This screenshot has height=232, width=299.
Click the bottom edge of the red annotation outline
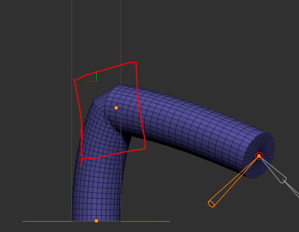click(113, 154)
